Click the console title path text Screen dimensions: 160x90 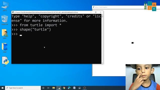pos(46,12)
